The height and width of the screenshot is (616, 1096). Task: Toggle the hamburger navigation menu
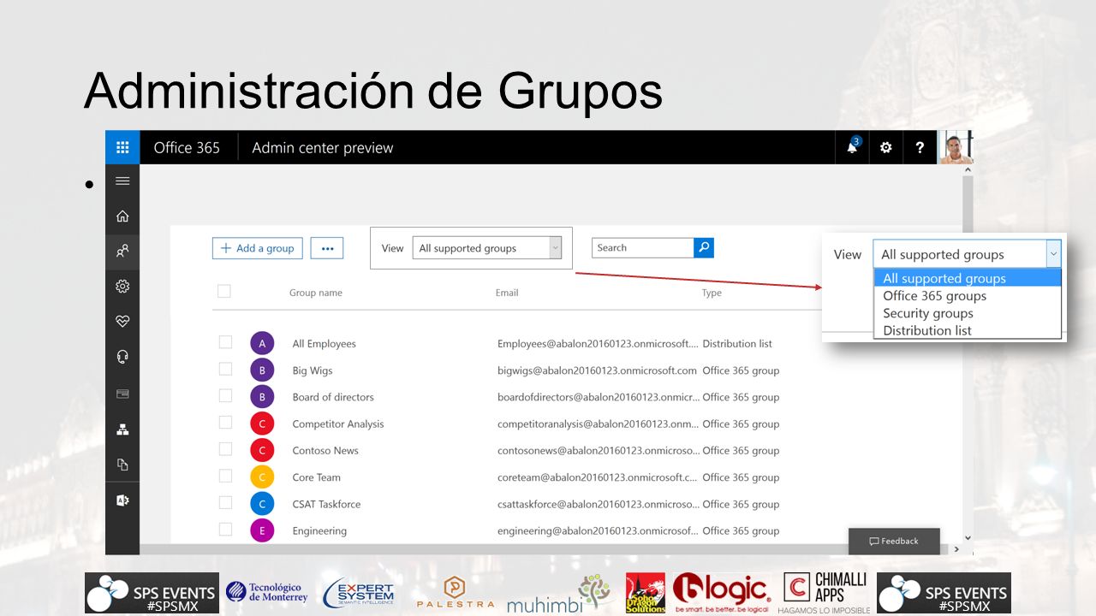(122, 181)
